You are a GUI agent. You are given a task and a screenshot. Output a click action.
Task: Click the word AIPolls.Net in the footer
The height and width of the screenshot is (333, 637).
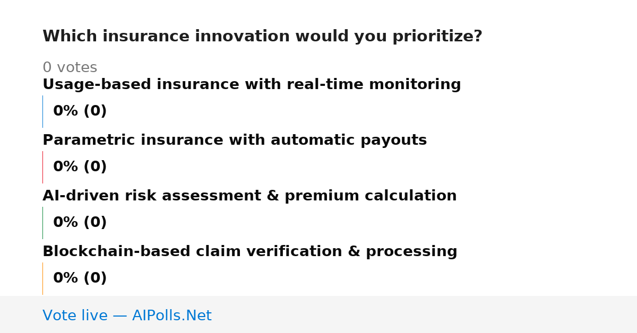click(172, 316)
